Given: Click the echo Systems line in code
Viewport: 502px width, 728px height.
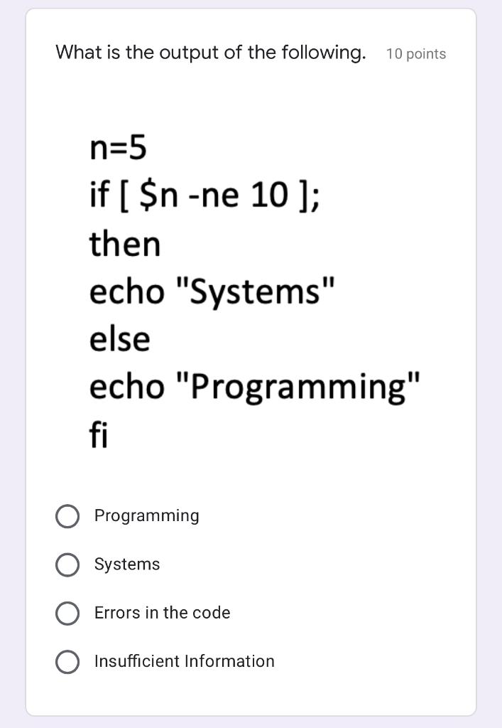Looking at the screenshot, I should tap(212, 290).
